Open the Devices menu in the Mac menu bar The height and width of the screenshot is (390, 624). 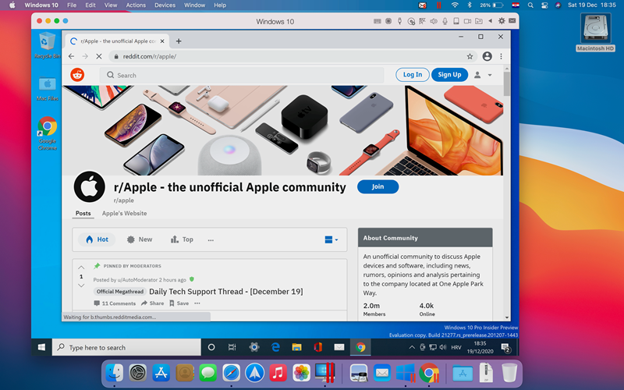165,5
